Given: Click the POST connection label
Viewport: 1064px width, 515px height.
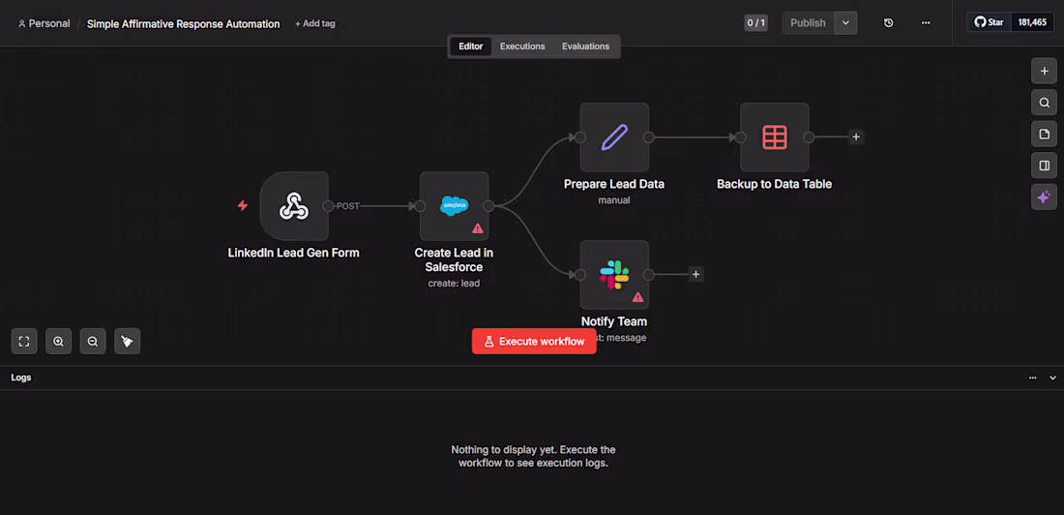Looking at the screenshot, I should click(348, 206).
